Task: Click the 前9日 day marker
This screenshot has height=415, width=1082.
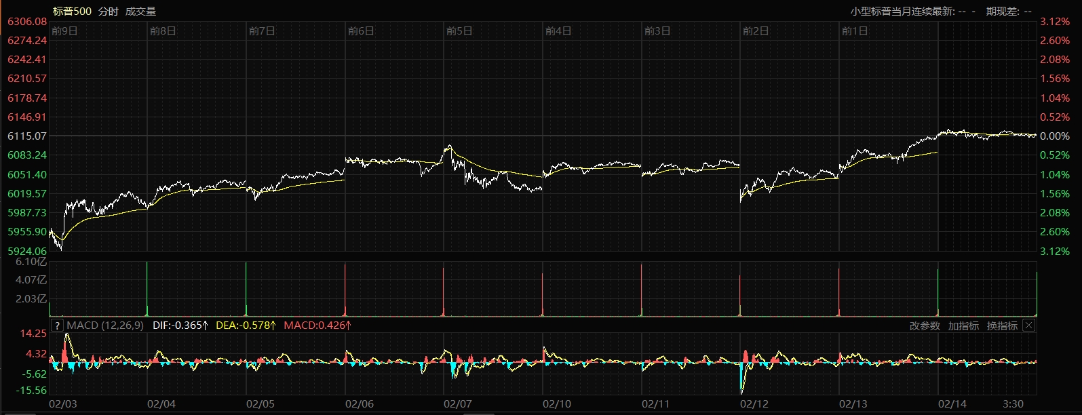Action: coord(64,31)
